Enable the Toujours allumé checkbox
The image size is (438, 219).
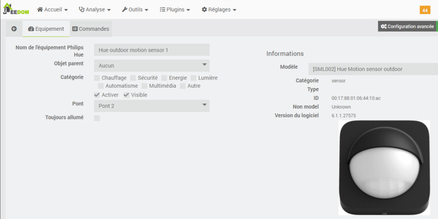(x=97, y=118)
